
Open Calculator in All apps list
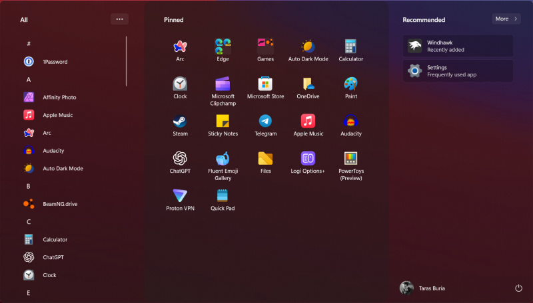(x=73, y=240)
